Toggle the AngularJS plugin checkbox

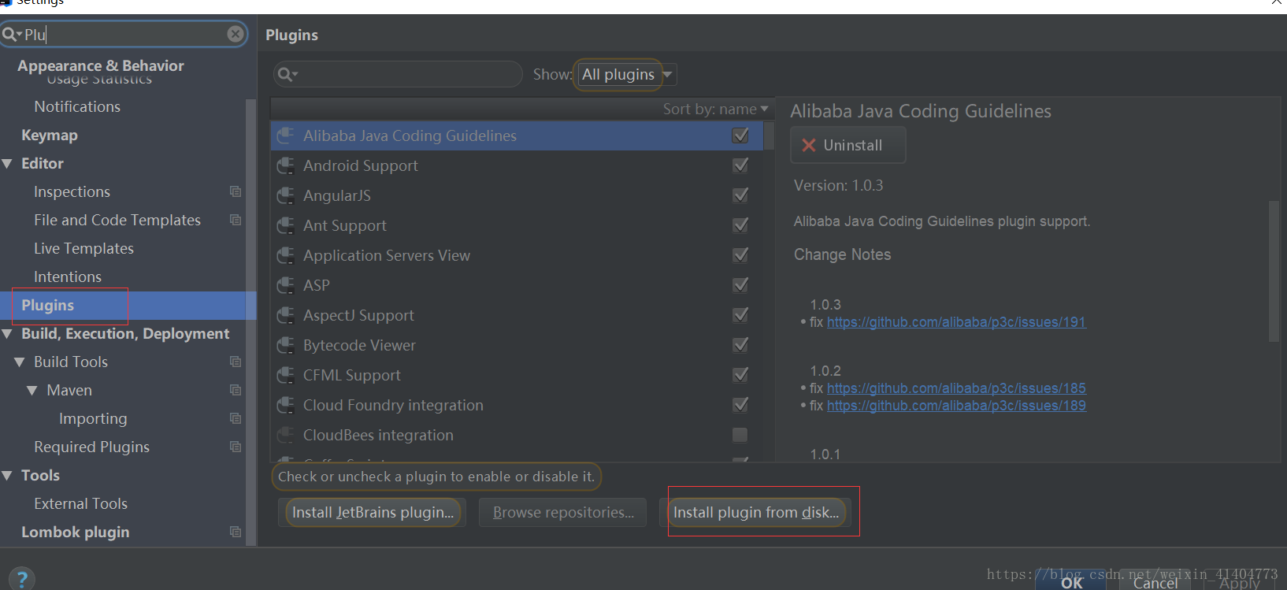click(740, 195)
